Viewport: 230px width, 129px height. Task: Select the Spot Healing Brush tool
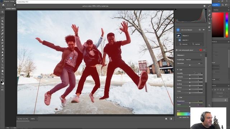[3, 33]
